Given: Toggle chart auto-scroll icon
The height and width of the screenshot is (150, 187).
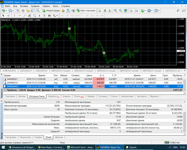Looking at the screenshot, I should point(132,10).
